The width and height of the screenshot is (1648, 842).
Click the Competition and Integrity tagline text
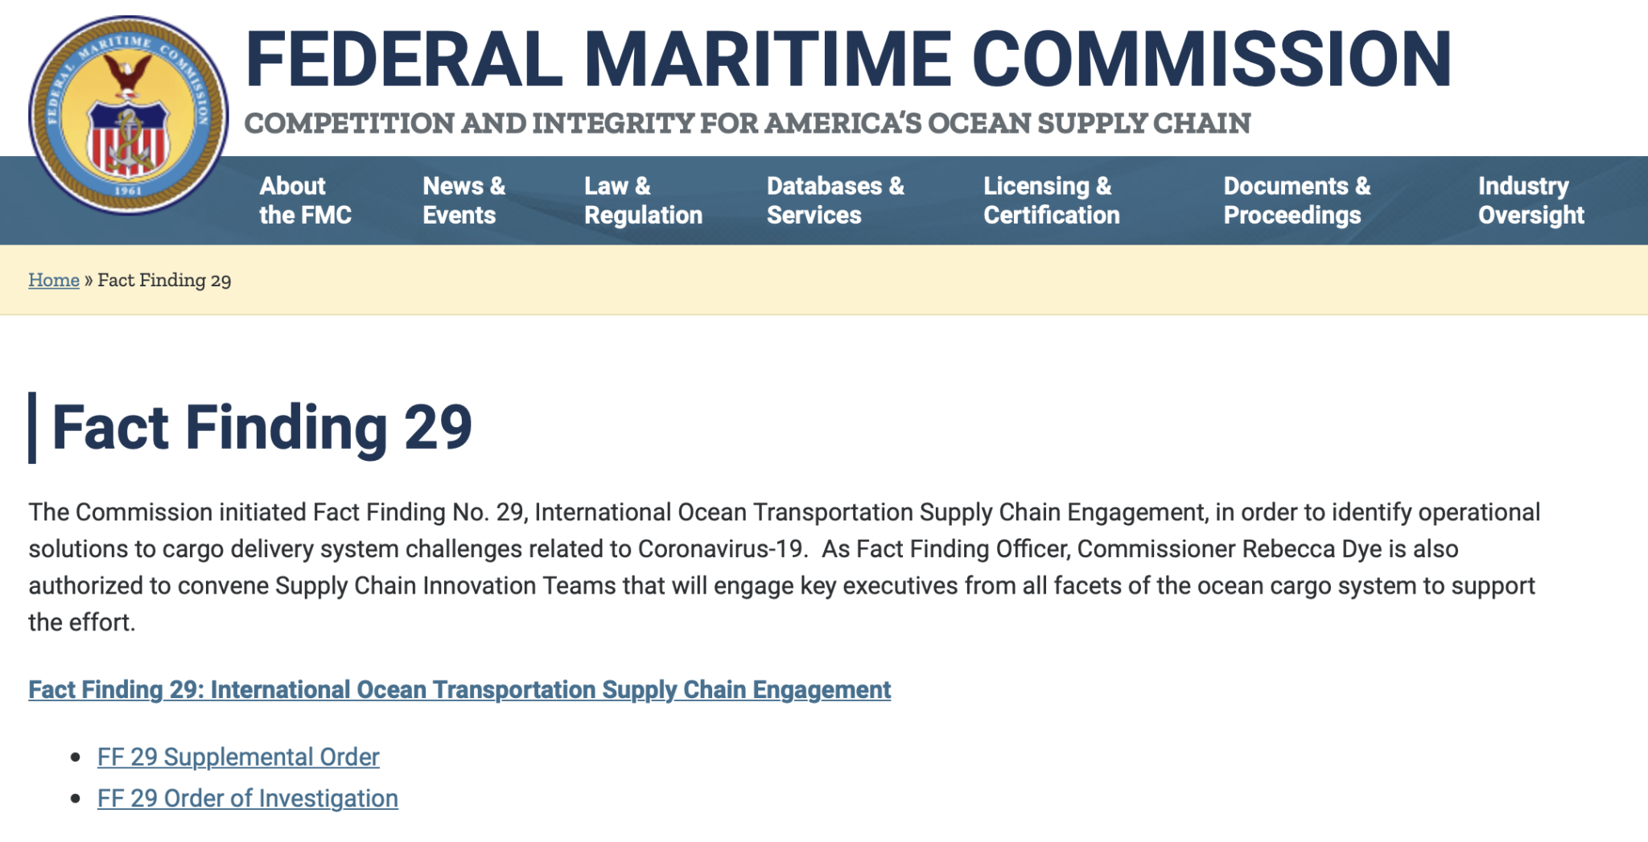tap(748, 123)
